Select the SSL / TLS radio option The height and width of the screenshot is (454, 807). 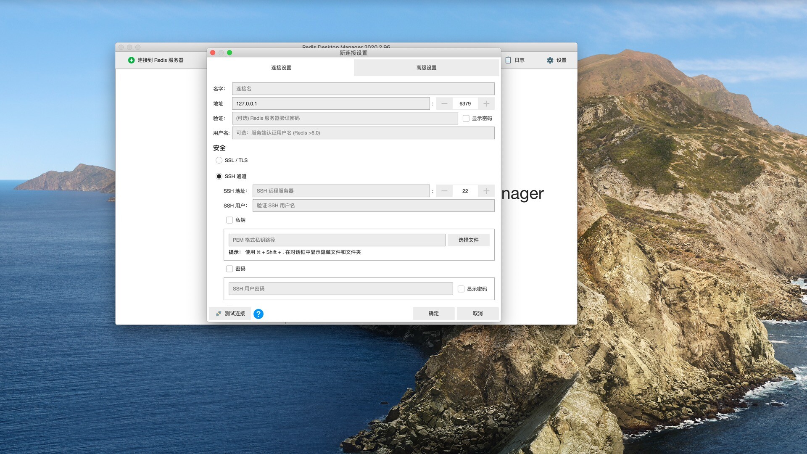point(219,160)
